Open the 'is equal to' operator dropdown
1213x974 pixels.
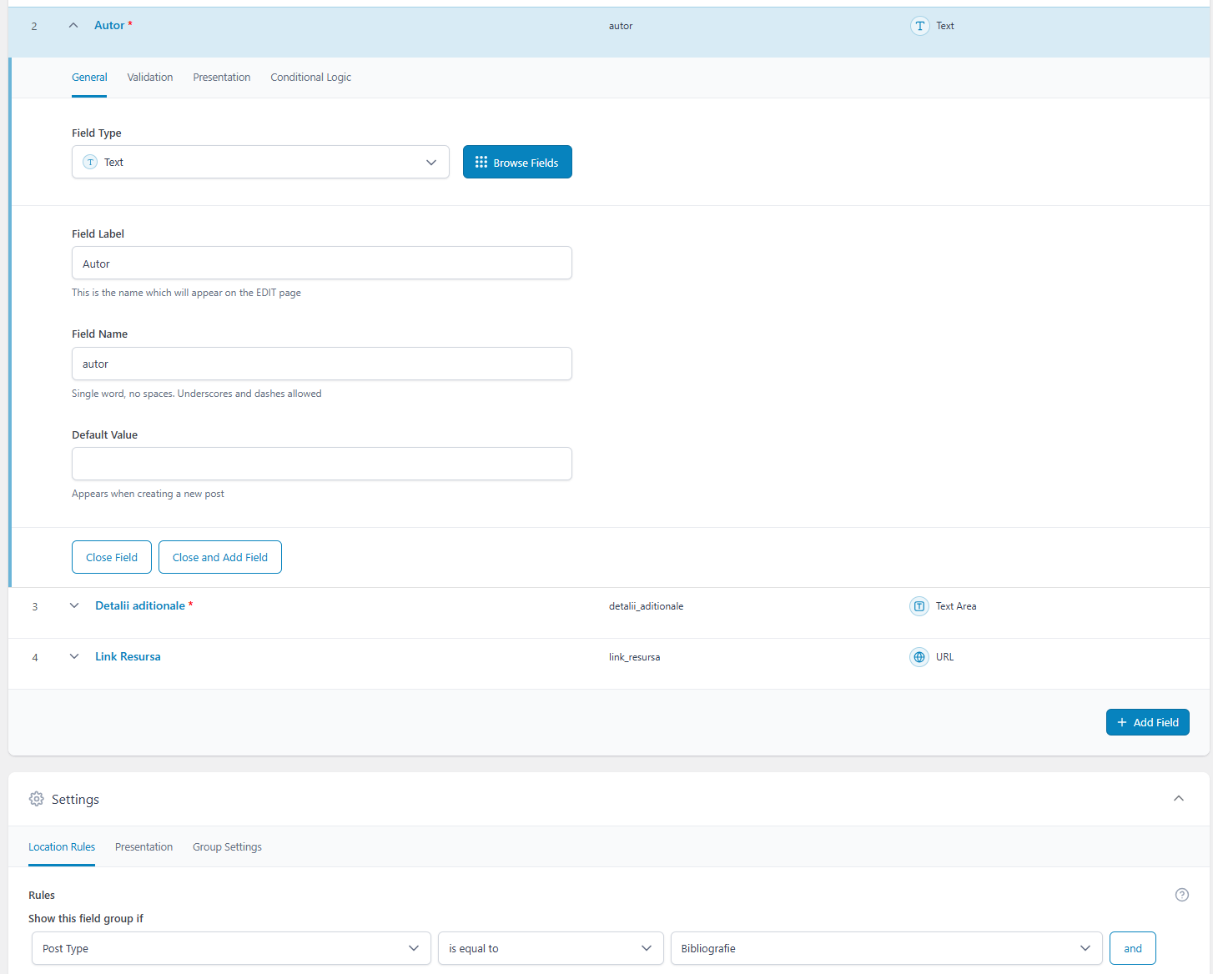coord(550,948)
